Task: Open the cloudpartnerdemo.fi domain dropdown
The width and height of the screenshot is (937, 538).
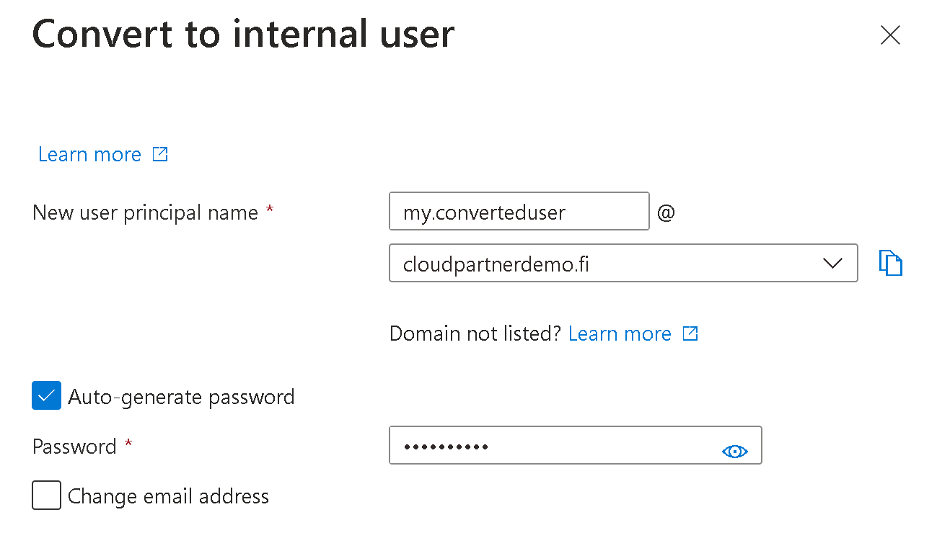Action: tap(606, 263)
